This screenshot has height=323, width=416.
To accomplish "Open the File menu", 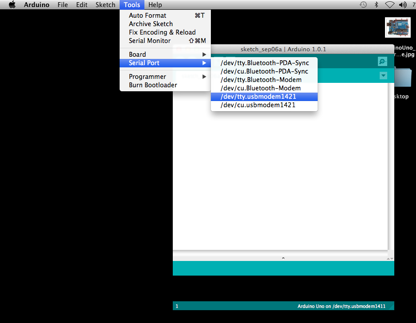I will point(62,5).
